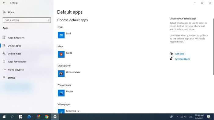Click the Find a setting search box

(x=27, y=20)
